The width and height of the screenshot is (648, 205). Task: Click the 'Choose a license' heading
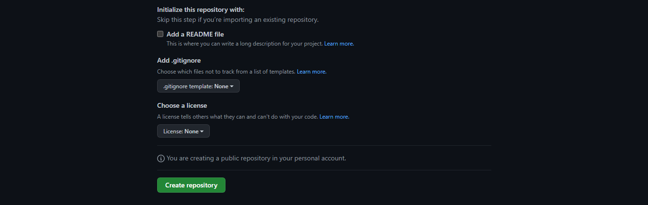click(182, 105)
